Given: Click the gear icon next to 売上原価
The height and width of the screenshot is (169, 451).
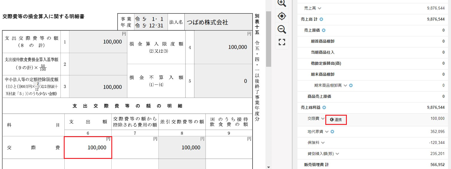Looking at the screenshot, I should click(x=324, y=30).
